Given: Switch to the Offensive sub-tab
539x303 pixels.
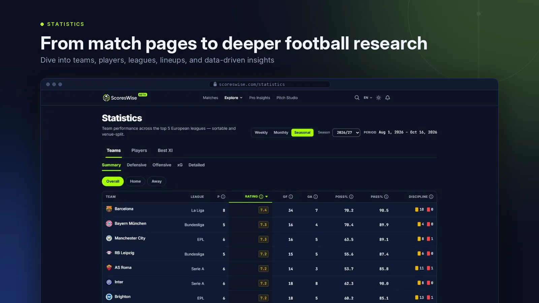Looking at the screenshot, I should (x=162, y=165).
